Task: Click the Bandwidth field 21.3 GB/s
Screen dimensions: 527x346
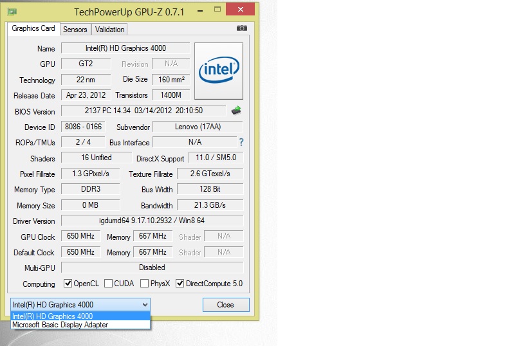Action: pyautogui.click(x=210, y=205)
